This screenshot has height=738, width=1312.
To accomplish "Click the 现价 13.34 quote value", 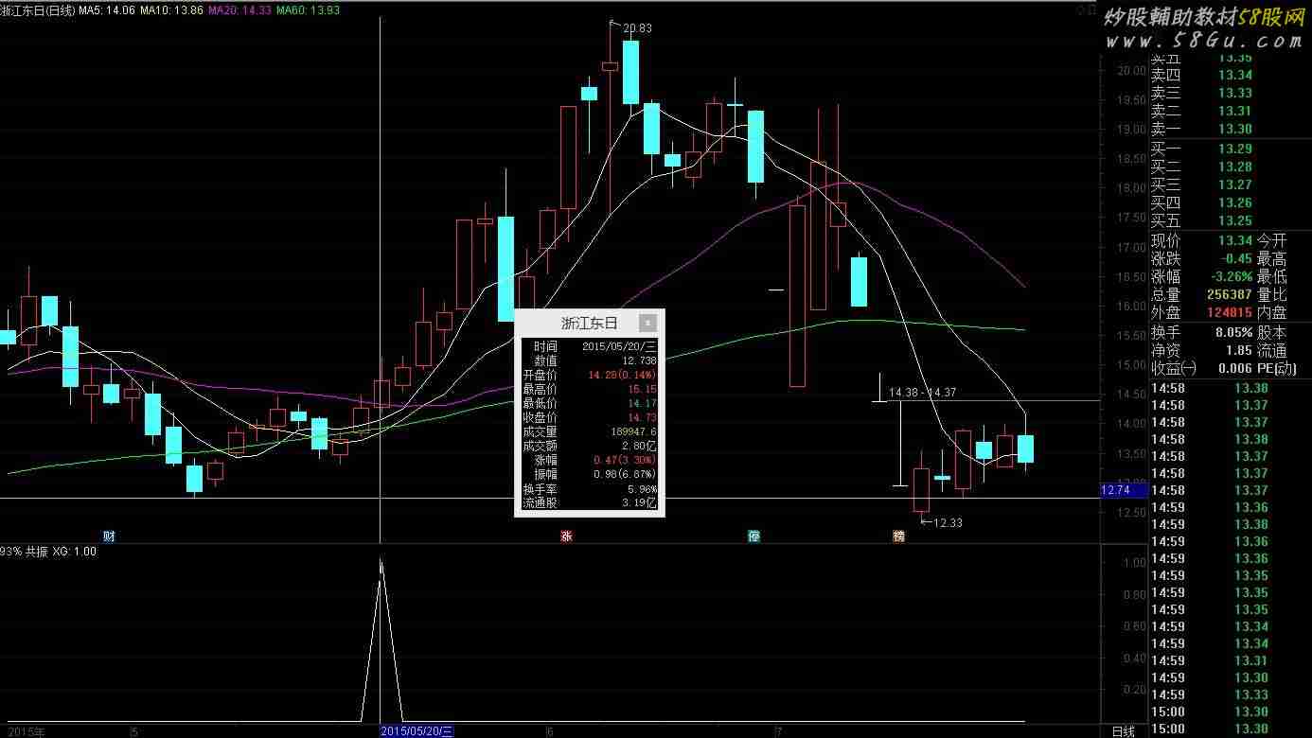I will click(x=1235, y=240).
